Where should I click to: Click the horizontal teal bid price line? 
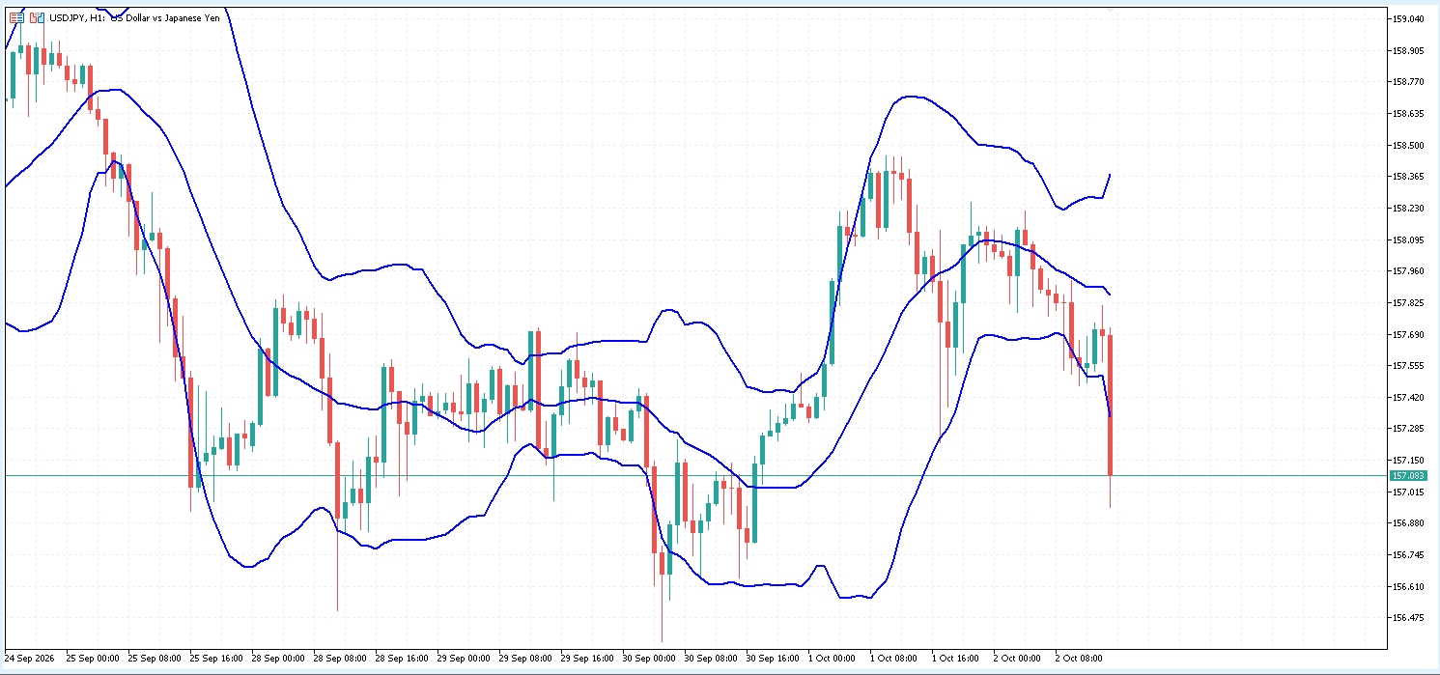pyautogui.click(x=695, y=476)
